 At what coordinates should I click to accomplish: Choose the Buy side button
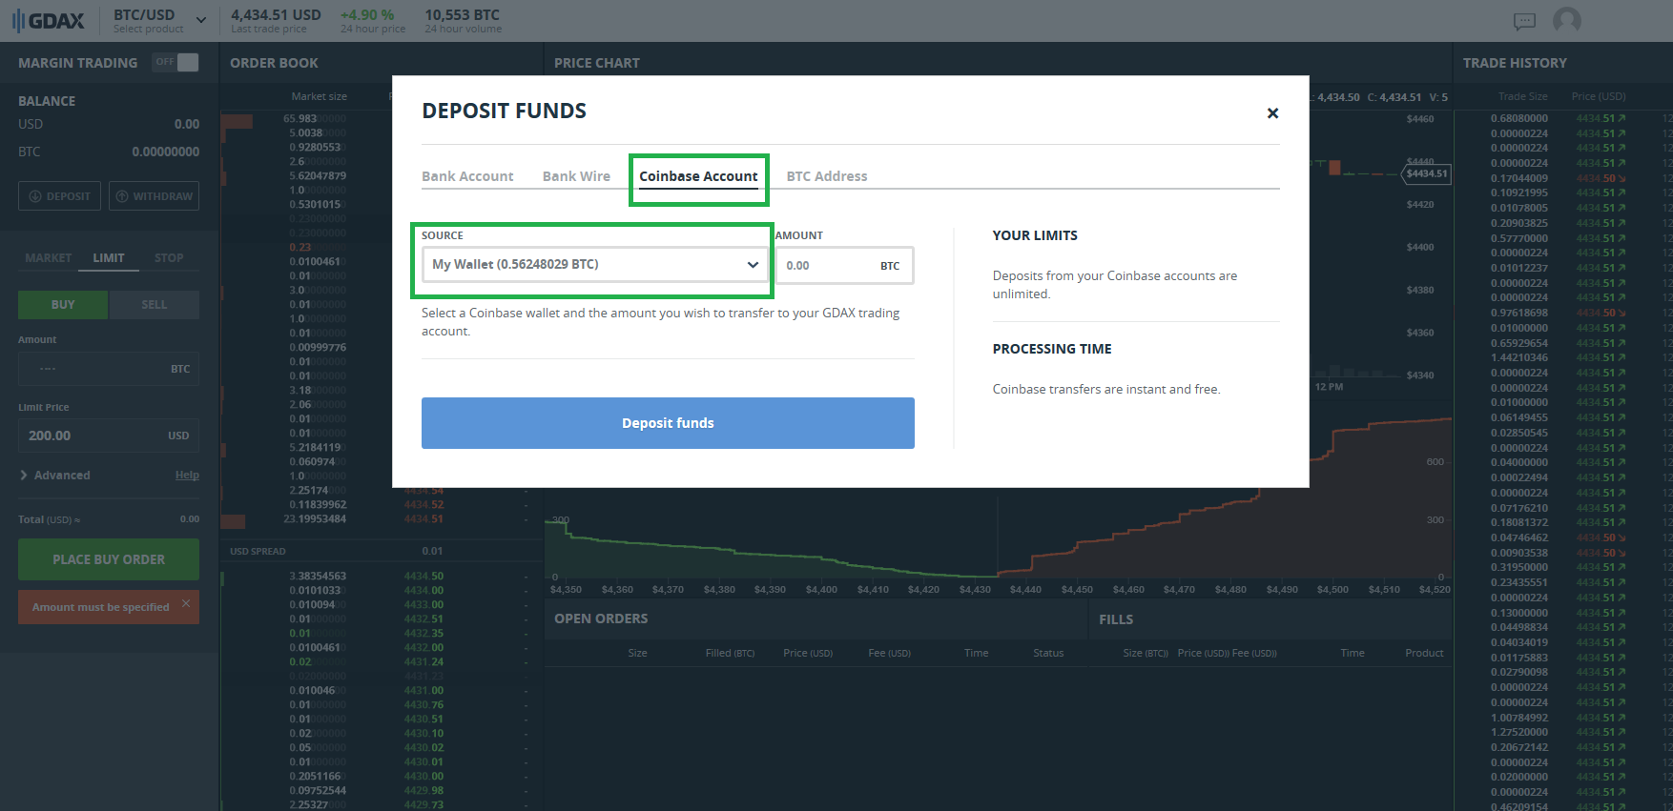63,305
